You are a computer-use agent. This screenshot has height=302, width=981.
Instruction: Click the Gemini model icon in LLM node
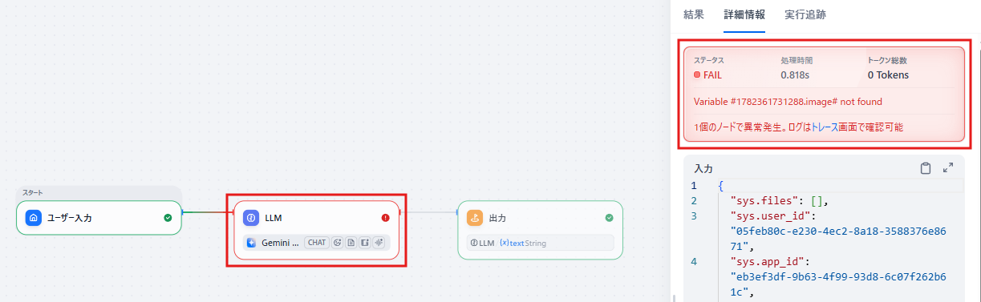click(x=252, y=243)
